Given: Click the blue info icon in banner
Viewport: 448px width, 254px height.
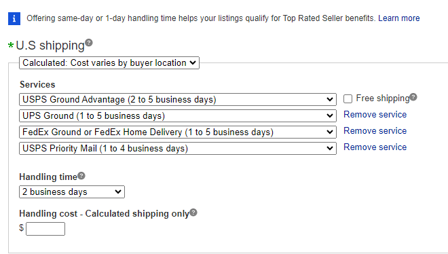Looking at the screenshot, I should point(14,18).
